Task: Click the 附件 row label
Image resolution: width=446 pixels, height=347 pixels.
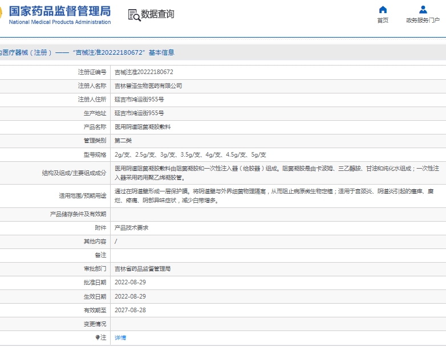Action: point(101,228)
